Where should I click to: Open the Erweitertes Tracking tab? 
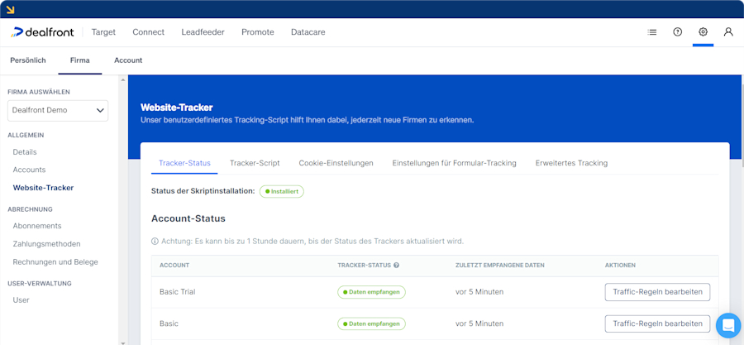click(571, 163)
